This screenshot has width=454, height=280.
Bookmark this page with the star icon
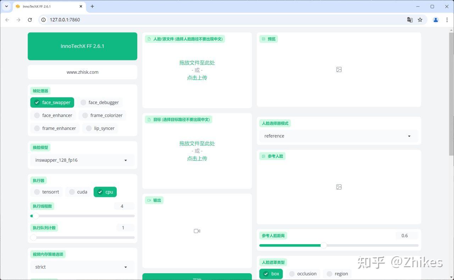(420, 20)
